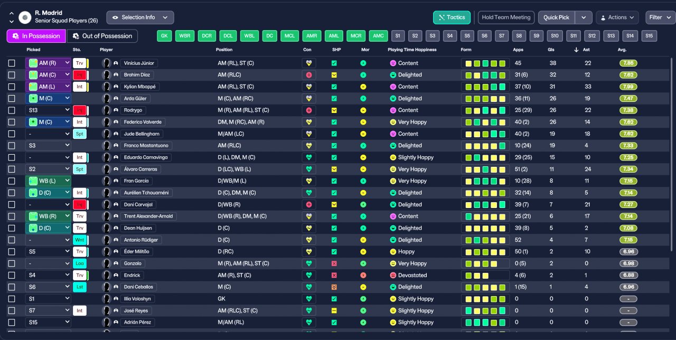Select the checkbox in Endrick's row

(x=12, y=275)
